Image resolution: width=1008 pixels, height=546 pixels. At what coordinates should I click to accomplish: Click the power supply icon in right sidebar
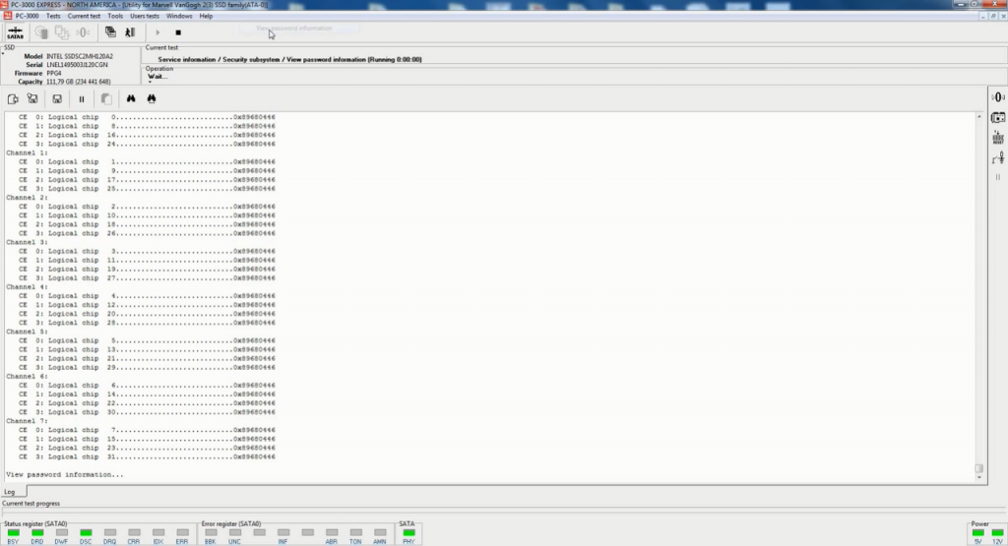[998, 117]
